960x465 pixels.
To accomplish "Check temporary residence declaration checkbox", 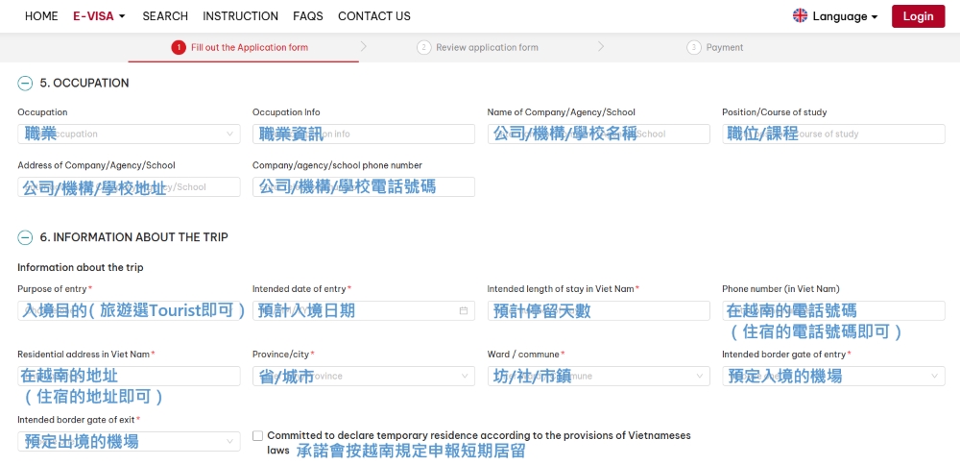I will tap(257, 436).
